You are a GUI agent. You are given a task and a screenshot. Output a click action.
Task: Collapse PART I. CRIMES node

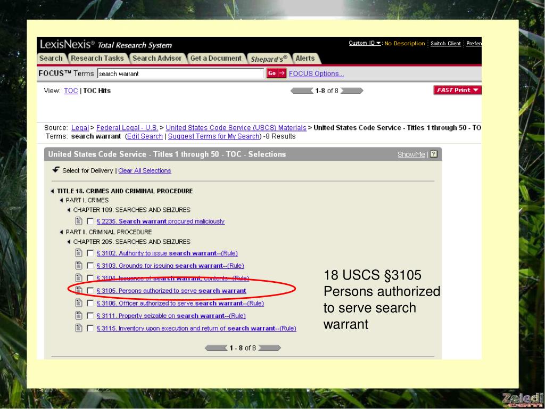coord(62,200)
